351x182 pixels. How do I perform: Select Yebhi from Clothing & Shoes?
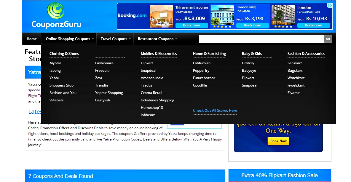pos(54,78)
